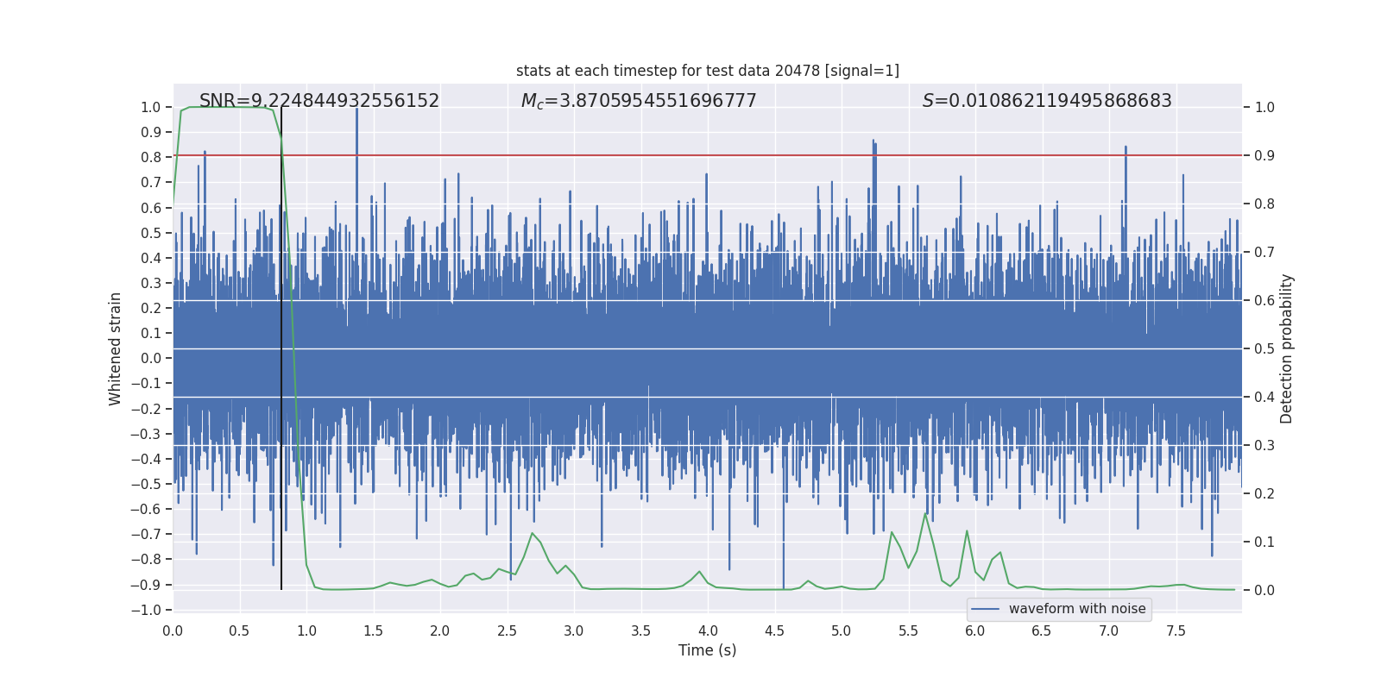This screenshot has height=690, width=1381.
Task: Click the 0.5 tick on right probability axis
Action: coord(1264,348)
